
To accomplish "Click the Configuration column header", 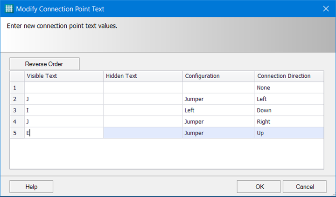I will pyautogui.click(x=218, y=76).
